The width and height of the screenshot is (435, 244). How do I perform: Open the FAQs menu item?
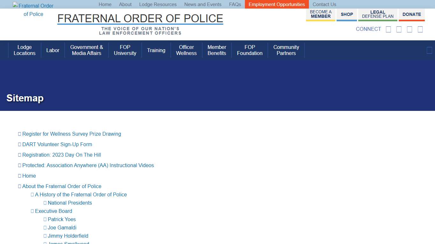tap(235, 4)
